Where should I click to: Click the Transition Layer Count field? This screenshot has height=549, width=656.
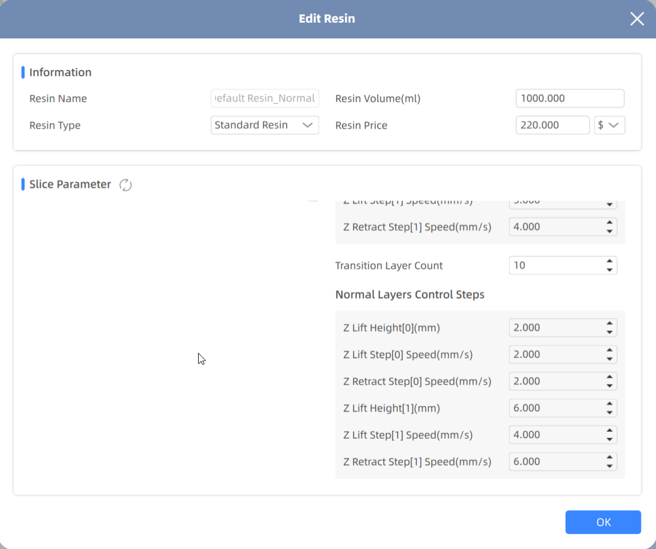(x=555, y=265)
